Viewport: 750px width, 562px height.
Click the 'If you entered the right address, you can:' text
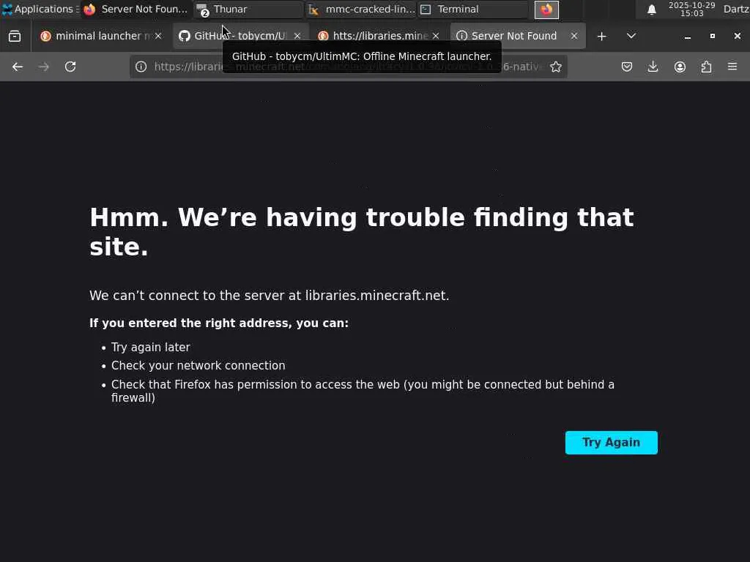pyautogui.click(x=219, y=323)
